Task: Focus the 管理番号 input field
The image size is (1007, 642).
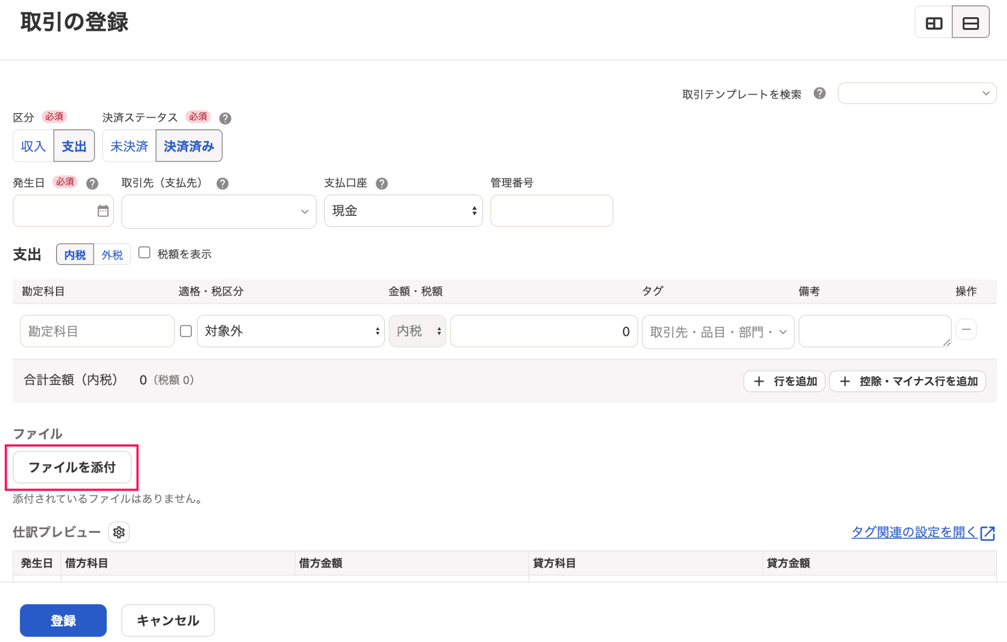Action: [552, 211]
